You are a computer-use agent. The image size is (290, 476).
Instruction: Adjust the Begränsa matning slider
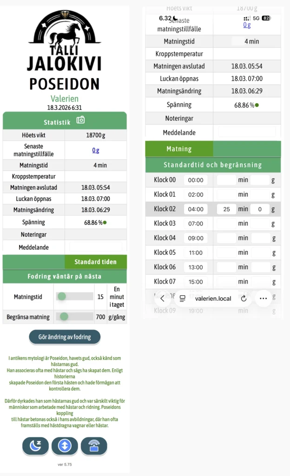coord(75,317)
